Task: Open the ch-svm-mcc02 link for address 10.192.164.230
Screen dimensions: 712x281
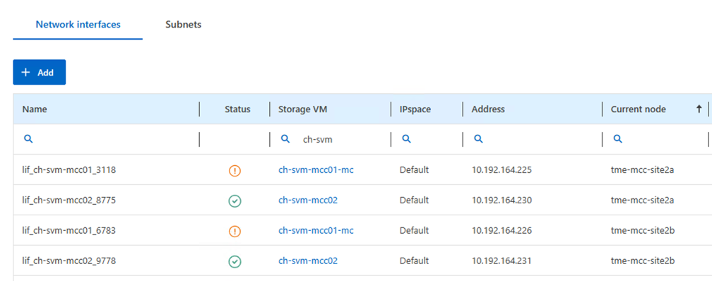Action: pos(308,201)
